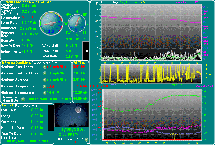Click the Current Conditions panel title
The height and width of the screenshot is (145, 215).
pos(27,2)
